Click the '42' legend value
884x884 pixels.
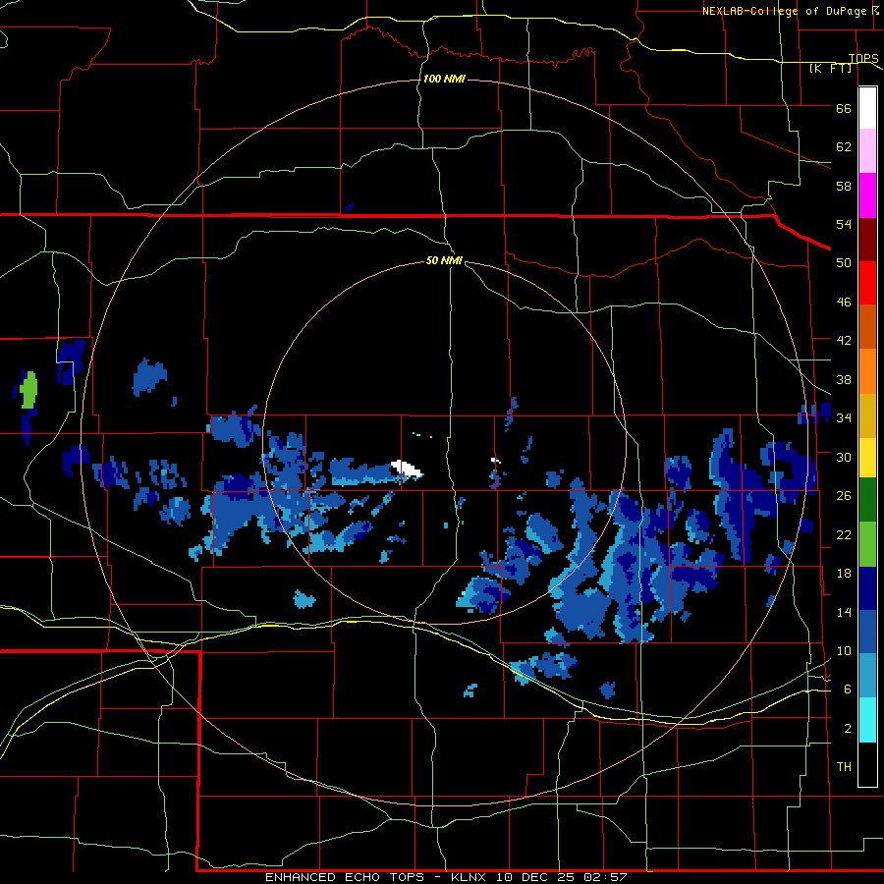pos(844,340)
